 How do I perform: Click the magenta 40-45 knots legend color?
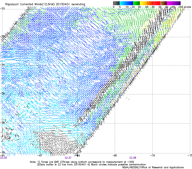tap(170, 3)
